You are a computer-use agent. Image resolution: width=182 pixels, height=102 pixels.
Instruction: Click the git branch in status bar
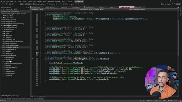[x=159, y=101]
